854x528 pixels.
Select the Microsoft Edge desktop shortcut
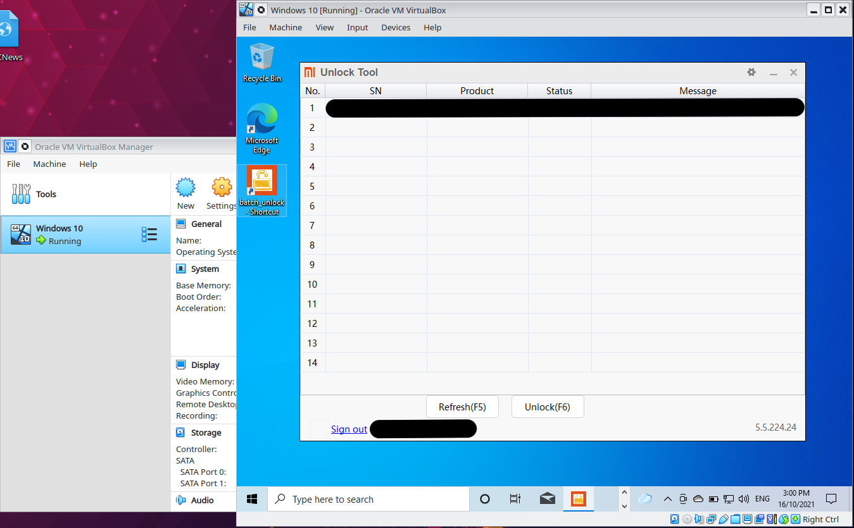click(x=262, y=128)
